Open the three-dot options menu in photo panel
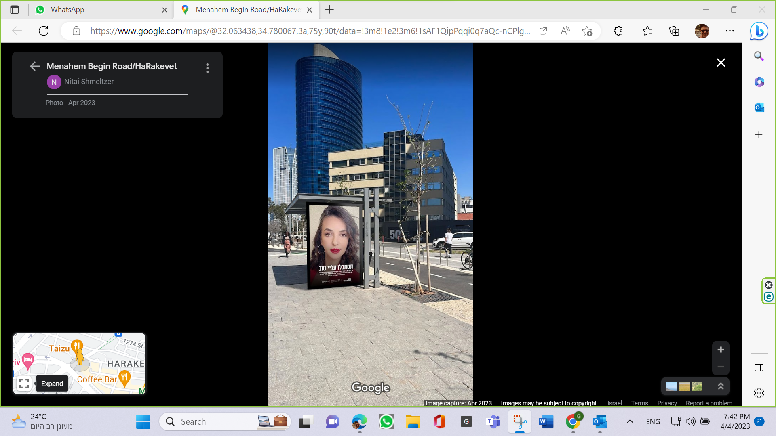Image resolution: width=776 pixels, height=436 pixels. 207,68
